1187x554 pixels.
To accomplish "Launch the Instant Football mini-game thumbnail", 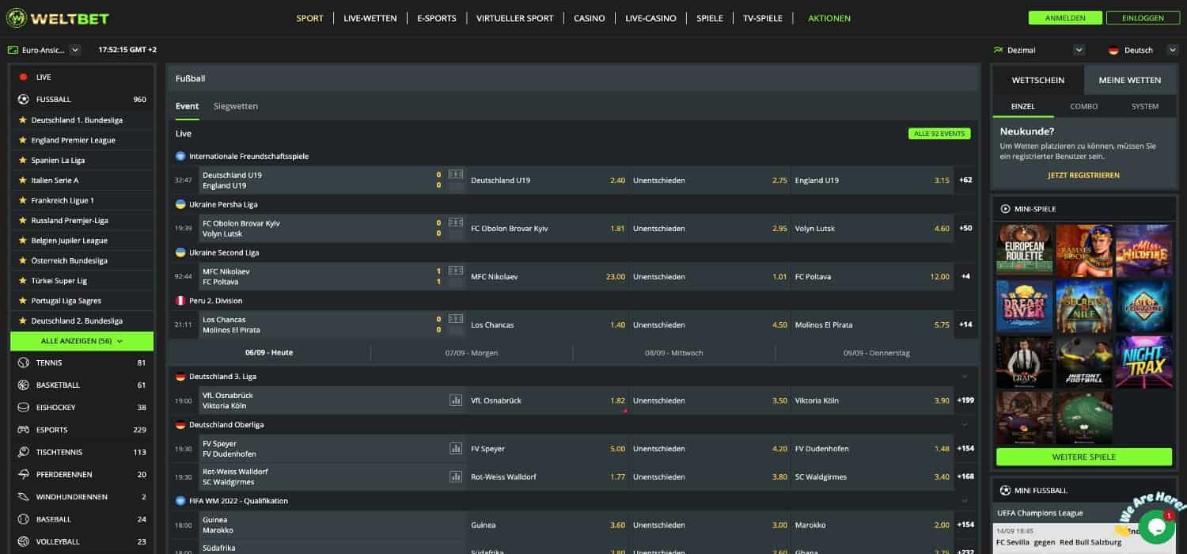I will [1084, 362].
